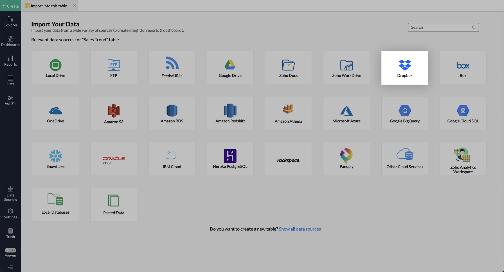Choose the Feeds/URLs import source

pyautogui.click(x=172, y=68)
